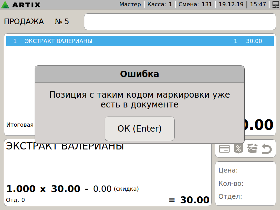Click the return arrow icon

(267, 148)
